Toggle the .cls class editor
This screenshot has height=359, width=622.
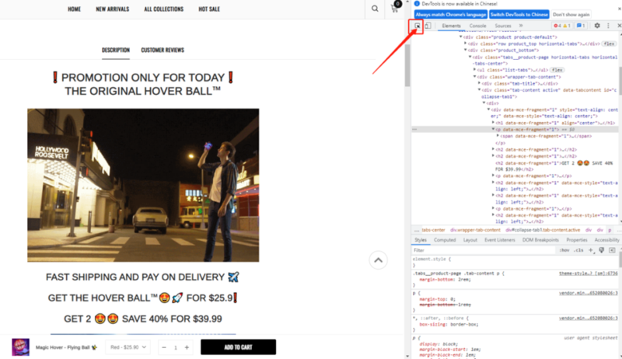pos(577,250)
